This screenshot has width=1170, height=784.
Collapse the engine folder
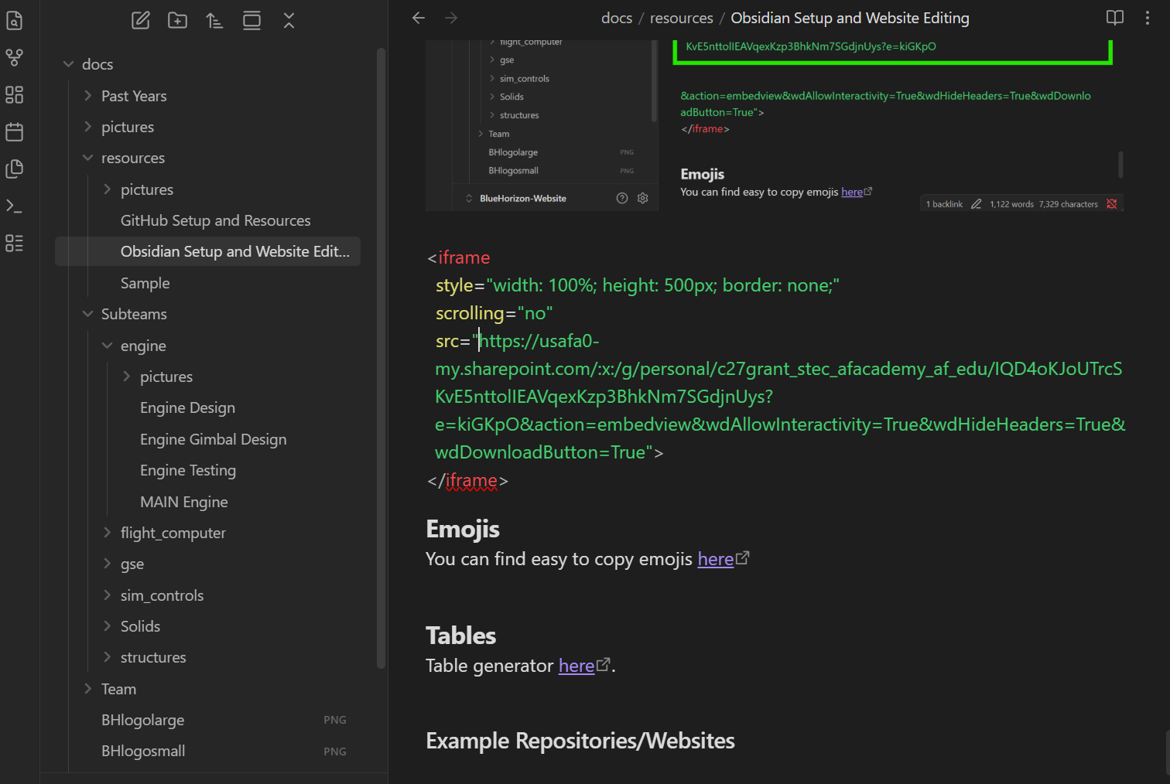(108, 346)
